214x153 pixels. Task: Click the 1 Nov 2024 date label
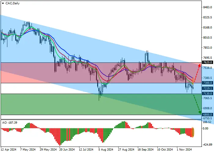pos(184,150)
